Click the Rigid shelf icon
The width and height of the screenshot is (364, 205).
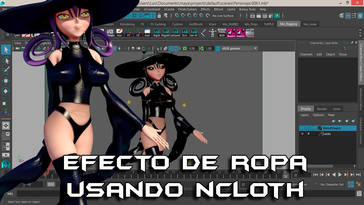[x=156, y=33]
